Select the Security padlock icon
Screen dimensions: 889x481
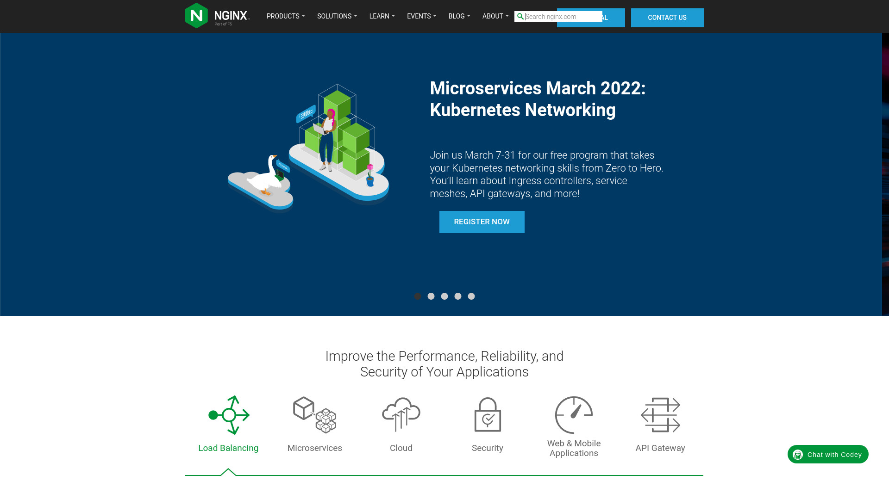tap(488, 415)
